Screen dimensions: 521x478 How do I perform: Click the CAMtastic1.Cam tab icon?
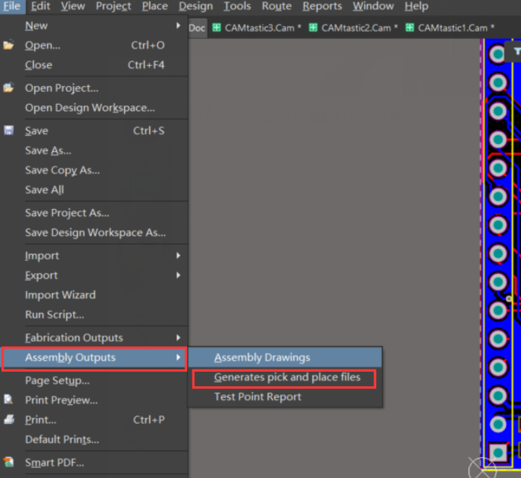[410, 27]
